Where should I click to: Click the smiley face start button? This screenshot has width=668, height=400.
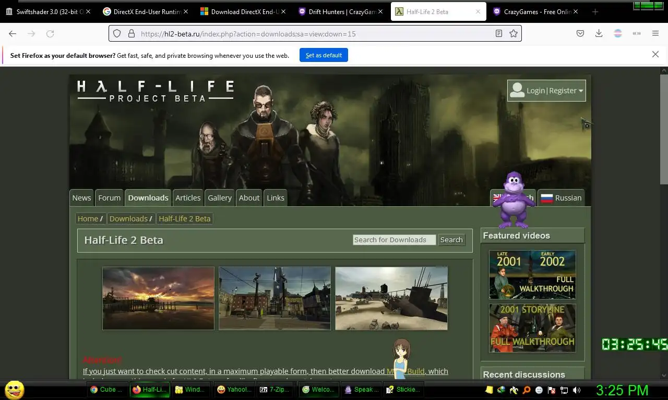14,389
